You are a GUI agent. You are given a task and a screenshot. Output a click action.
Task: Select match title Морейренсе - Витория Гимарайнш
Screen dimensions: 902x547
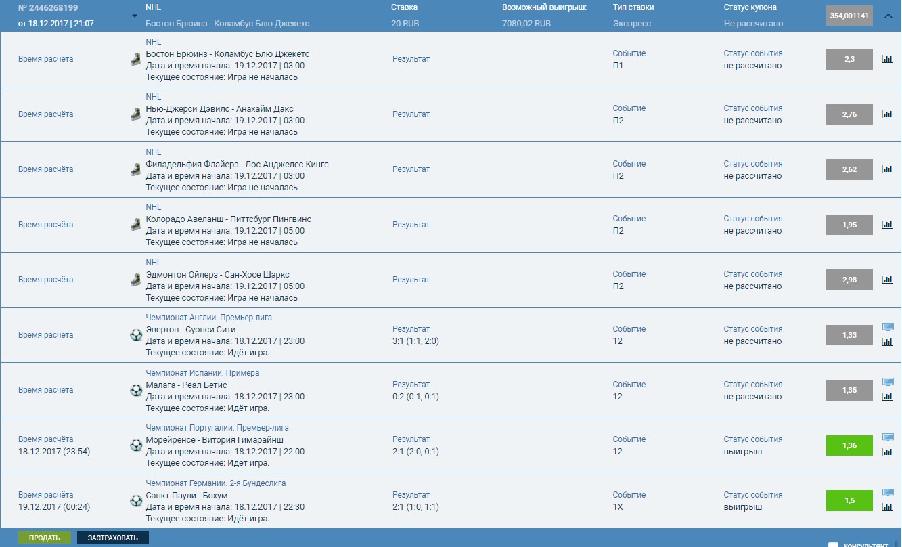(x=215, y=440)
